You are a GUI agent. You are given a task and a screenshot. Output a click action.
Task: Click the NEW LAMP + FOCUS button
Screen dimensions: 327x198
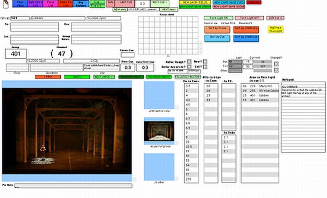(195, 2)
